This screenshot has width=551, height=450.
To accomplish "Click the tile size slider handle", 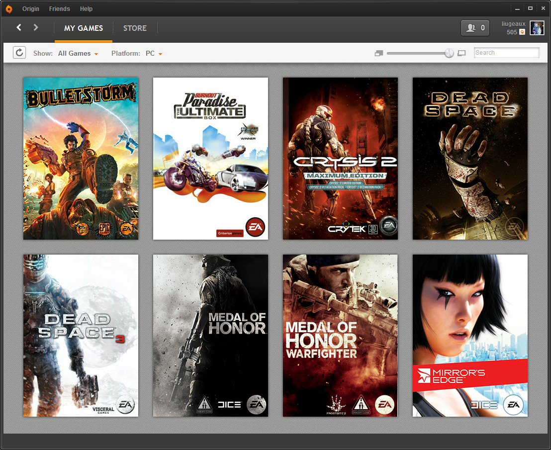I will coord(449,53).
